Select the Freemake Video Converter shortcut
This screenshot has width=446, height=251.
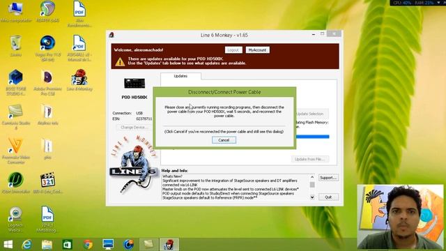point(15,151)
